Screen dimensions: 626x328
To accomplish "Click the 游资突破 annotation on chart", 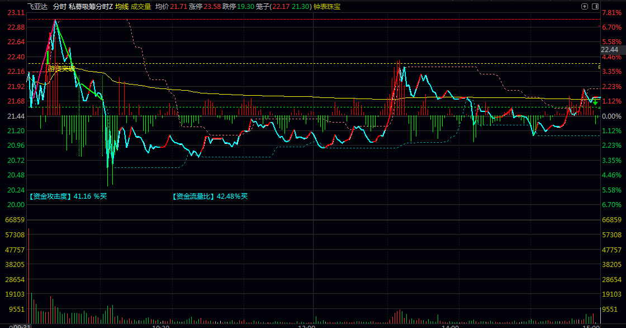I will click(x=61, y=68).
